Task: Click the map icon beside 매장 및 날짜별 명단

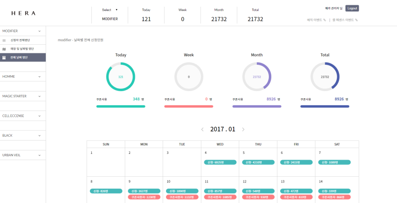Action: pyautogui.click(x=4, y=49)
